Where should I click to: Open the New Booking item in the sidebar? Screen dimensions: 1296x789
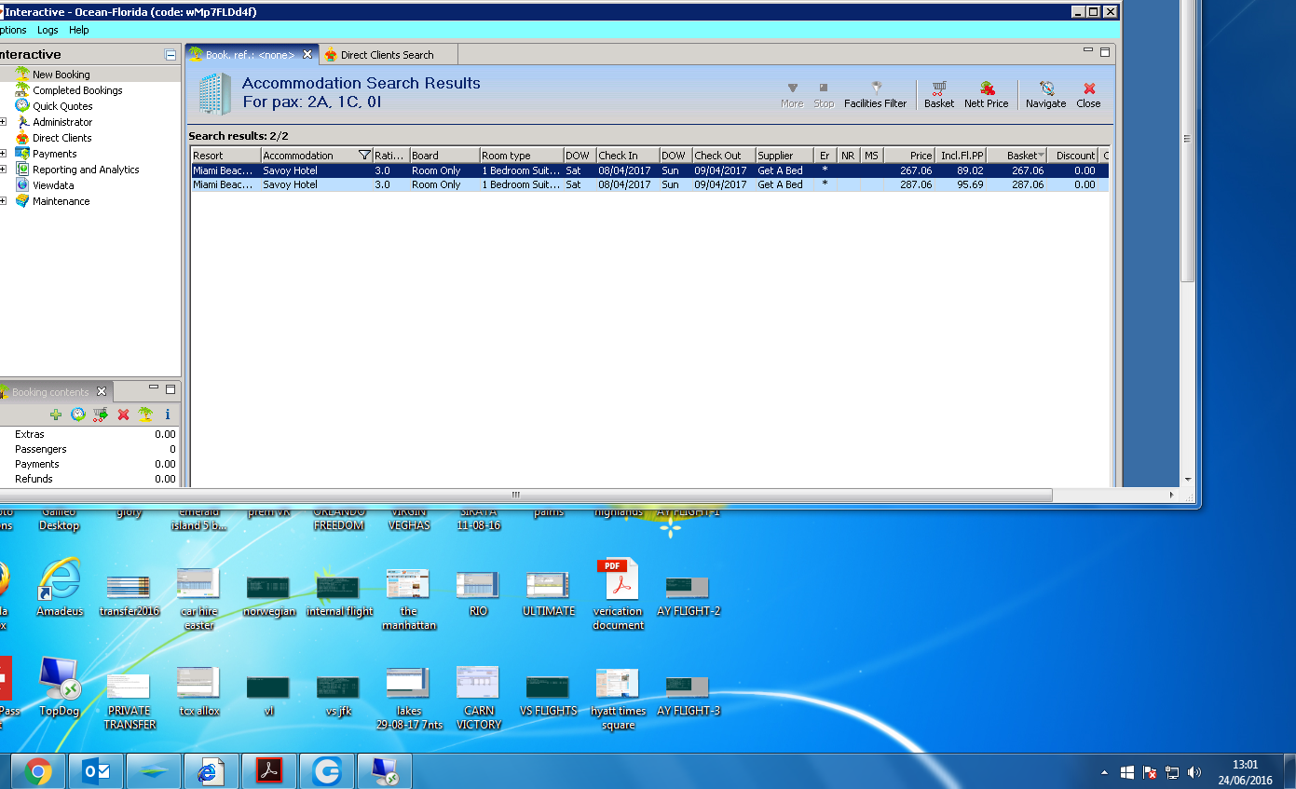pyautogui.click(x=61, y=75)
